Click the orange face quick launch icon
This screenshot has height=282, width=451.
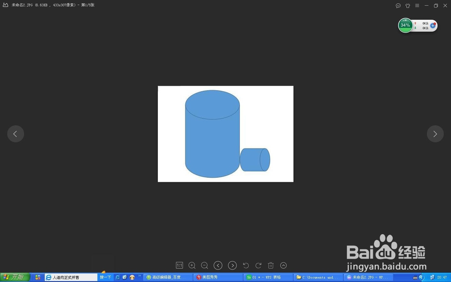132,277
